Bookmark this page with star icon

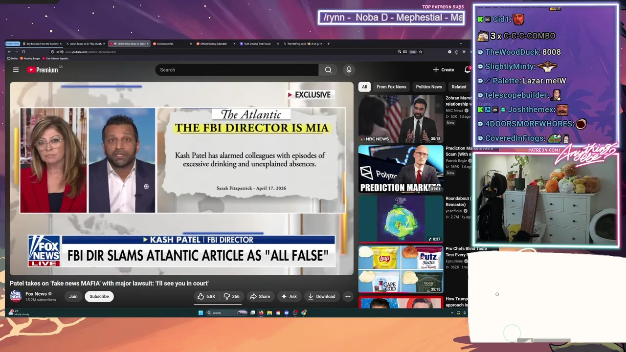(421, 52)
